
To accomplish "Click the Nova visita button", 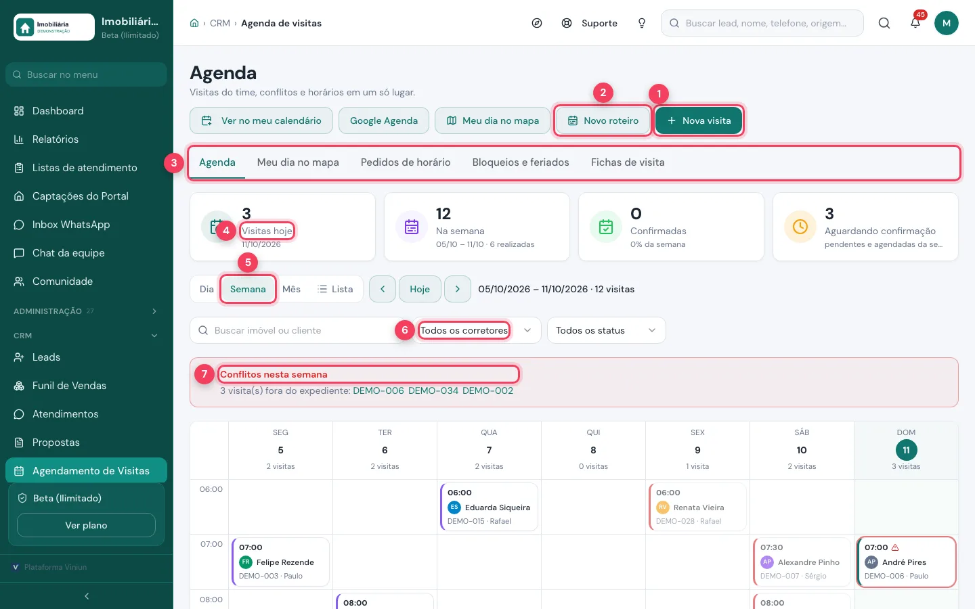I will [x=699, y=120].
